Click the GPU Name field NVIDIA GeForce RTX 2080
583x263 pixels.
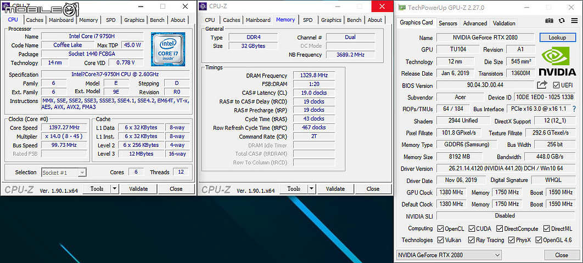pyautogui.click(x=485, y=37)
